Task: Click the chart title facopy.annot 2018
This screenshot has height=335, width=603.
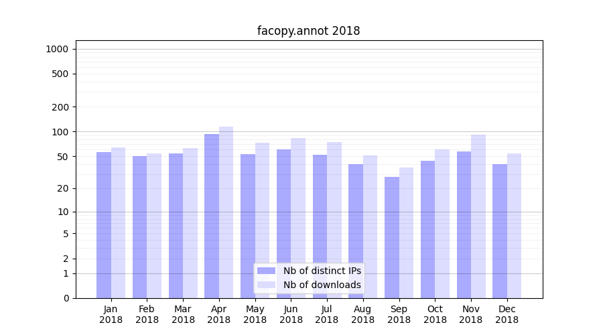Action: (308, 31)
